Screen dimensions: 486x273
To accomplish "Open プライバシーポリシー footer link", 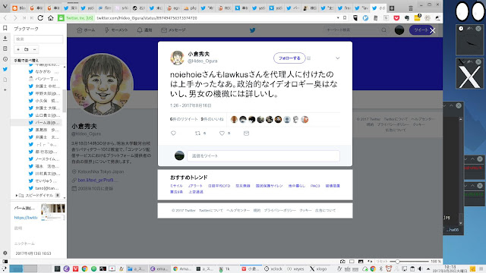I will [280, 210].
